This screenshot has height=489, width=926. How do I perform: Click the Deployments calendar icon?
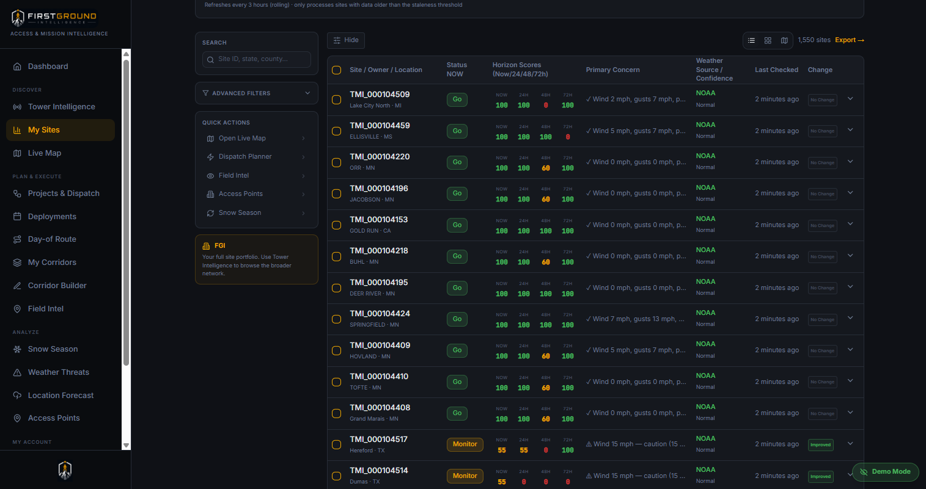[17, 217]
